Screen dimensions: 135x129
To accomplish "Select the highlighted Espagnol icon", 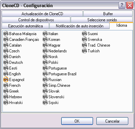I will pyautogui.click(x=6, y=80).
